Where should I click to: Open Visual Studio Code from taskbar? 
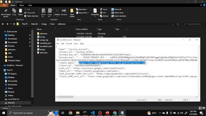click(92, 113)
